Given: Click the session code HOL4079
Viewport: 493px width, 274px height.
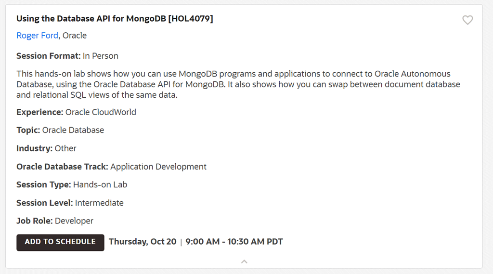Looking at the screenshot, I should [x=191, y=19].
